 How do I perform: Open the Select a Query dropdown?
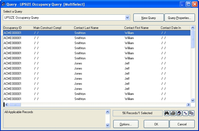(x=127, y=18)
